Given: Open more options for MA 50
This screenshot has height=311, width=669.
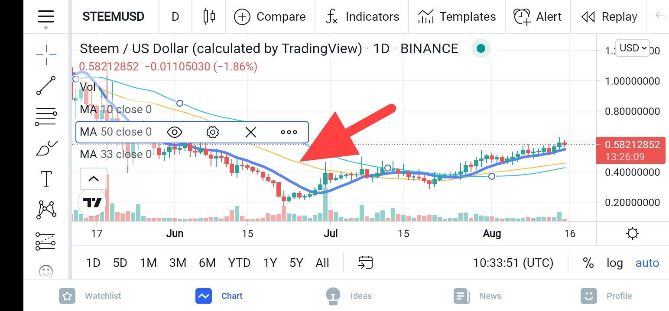Looking at the screenshot, I should tap(289, 132).
